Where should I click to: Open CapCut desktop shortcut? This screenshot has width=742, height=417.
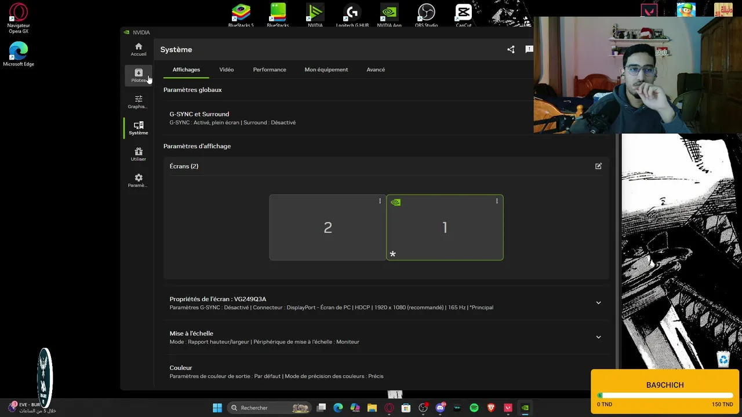(x=463, y=14)
